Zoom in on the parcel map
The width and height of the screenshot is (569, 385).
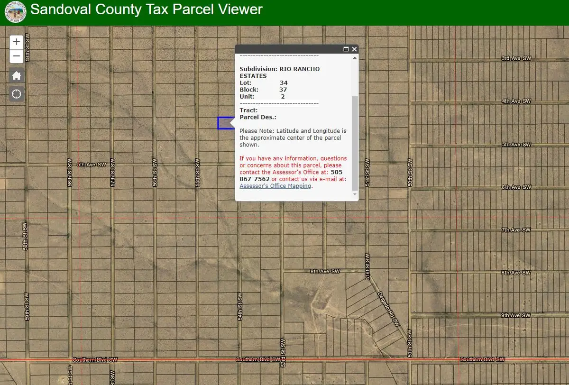[17, 42]
